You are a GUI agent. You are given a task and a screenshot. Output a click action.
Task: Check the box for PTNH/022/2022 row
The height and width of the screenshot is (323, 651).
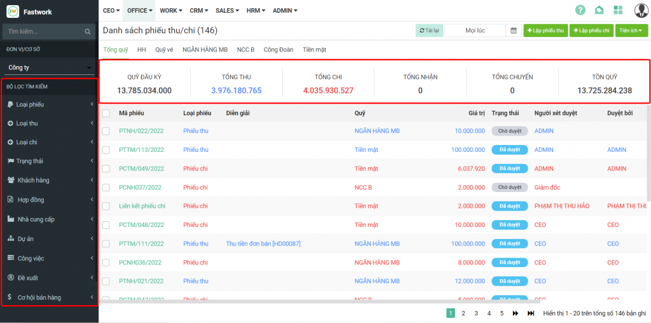(106, 131)
